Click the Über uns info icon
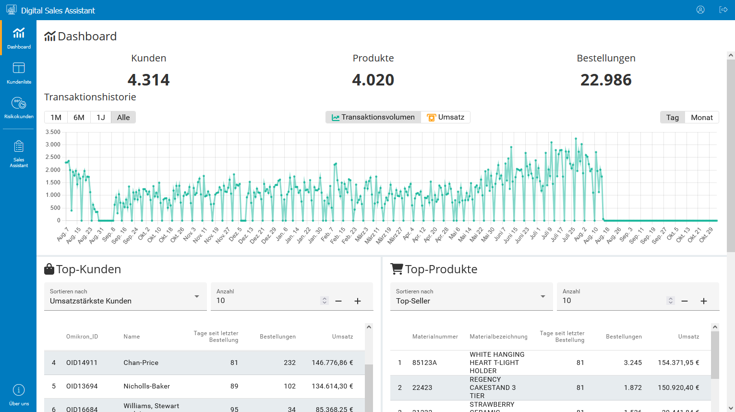 pos(19,390)
